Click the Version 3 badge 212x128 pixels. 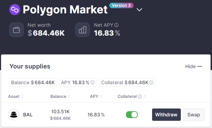122,5
